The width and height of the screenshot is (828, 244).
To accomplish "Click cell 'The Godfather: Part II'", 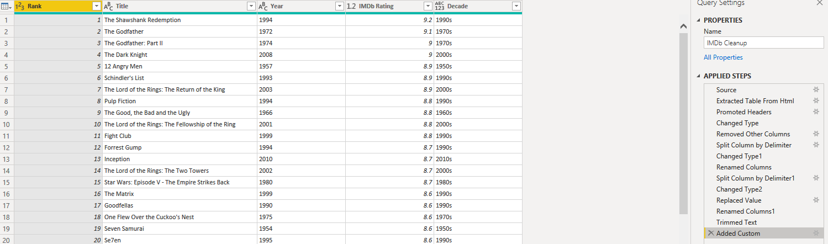I will 180,43.
